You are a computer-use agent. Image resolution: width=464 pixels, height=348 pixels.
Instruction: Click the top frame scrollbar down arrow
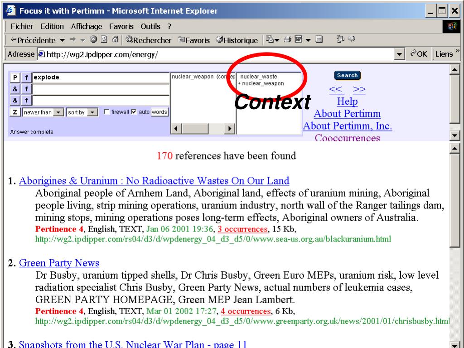coord(454,136)
